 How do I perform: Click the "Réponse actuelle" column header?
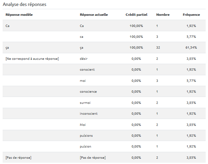tap(94, 15)
